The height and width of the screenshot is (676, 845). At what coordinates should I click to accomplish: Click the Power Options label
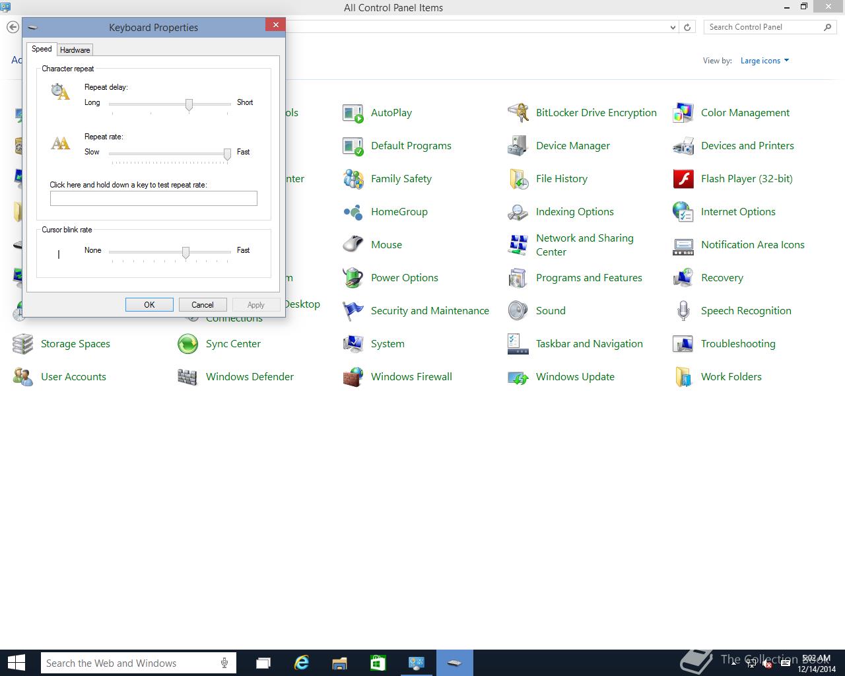405,278
